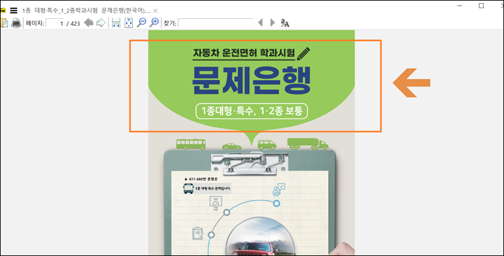Click the 자동차 운전면허 학과시험 heading
Screen dimensions: 504x256
244,52
